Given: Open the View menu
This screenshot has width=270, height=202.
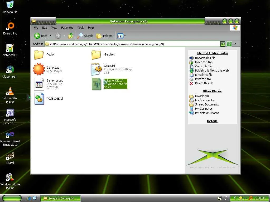Looking at the screenshot, I should [54, 28].
